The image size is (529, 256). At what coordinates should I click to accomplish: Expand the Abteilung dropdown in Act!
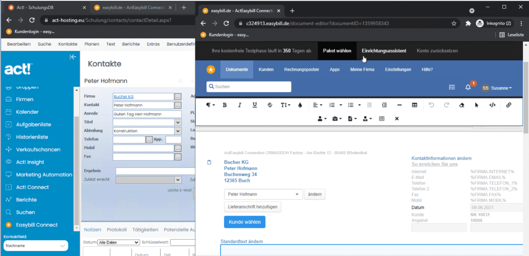(178, 131)
